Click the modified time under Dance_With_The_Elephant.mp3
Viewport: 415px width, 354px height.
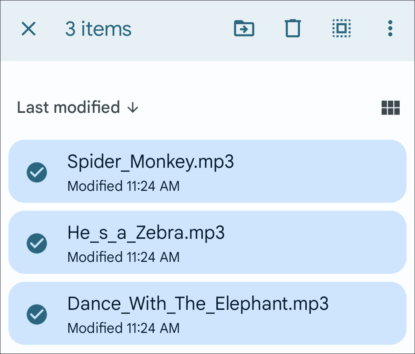coord(123,328)
